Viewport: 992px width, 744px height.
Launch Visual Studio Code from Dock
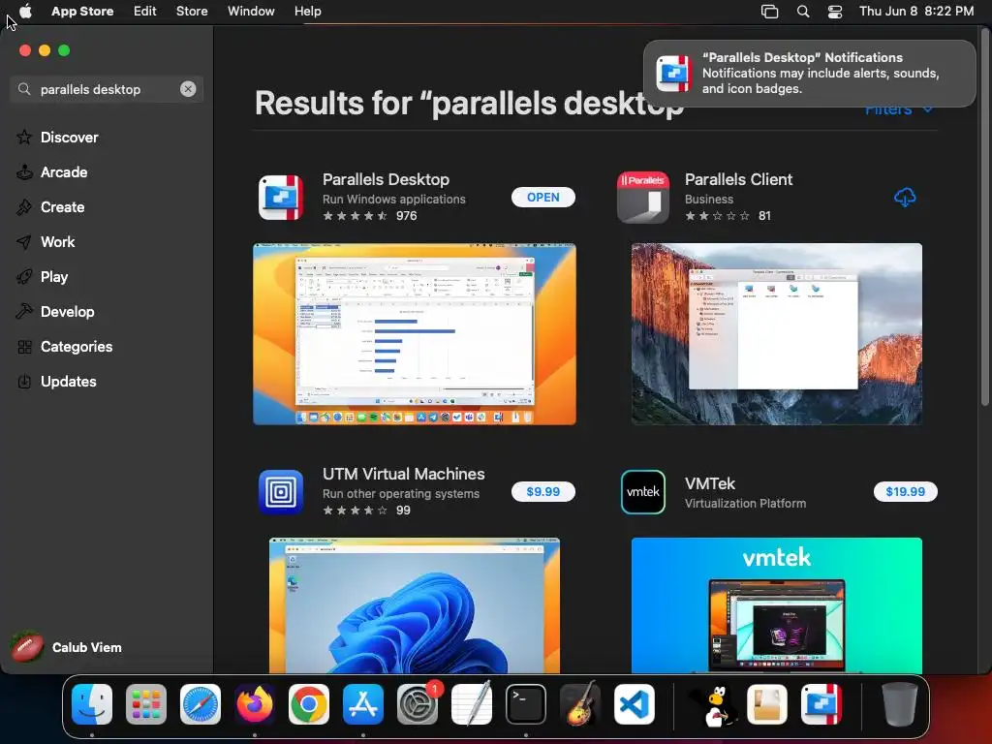[x=634, y=704]
